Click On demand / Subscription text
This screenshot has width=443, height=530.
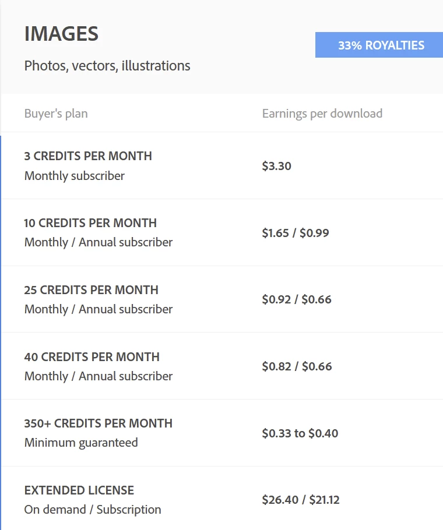(93, 510)
